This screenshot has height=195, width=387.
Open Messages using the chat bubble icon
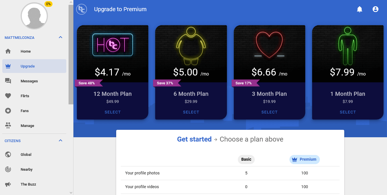[8, 81]
